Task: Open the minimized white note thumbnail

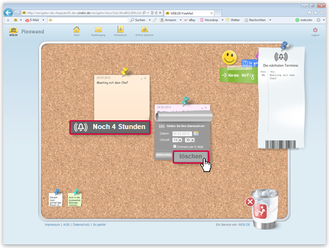Action: coord(55,200)
